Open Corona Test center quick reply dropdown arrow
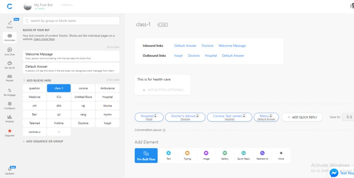The height and width of the screenshot is (178, 354). pos(244,116)
